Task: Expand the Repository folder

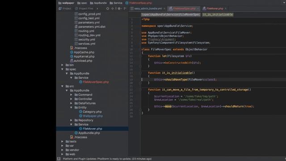Action: pos(71,120)
